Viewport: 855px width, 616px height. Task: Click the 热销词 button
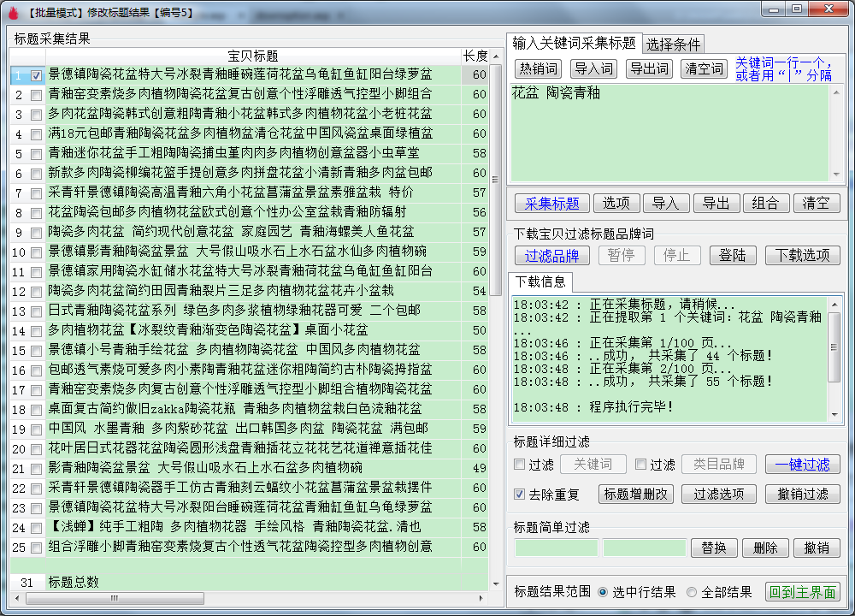tap(539, 68)
